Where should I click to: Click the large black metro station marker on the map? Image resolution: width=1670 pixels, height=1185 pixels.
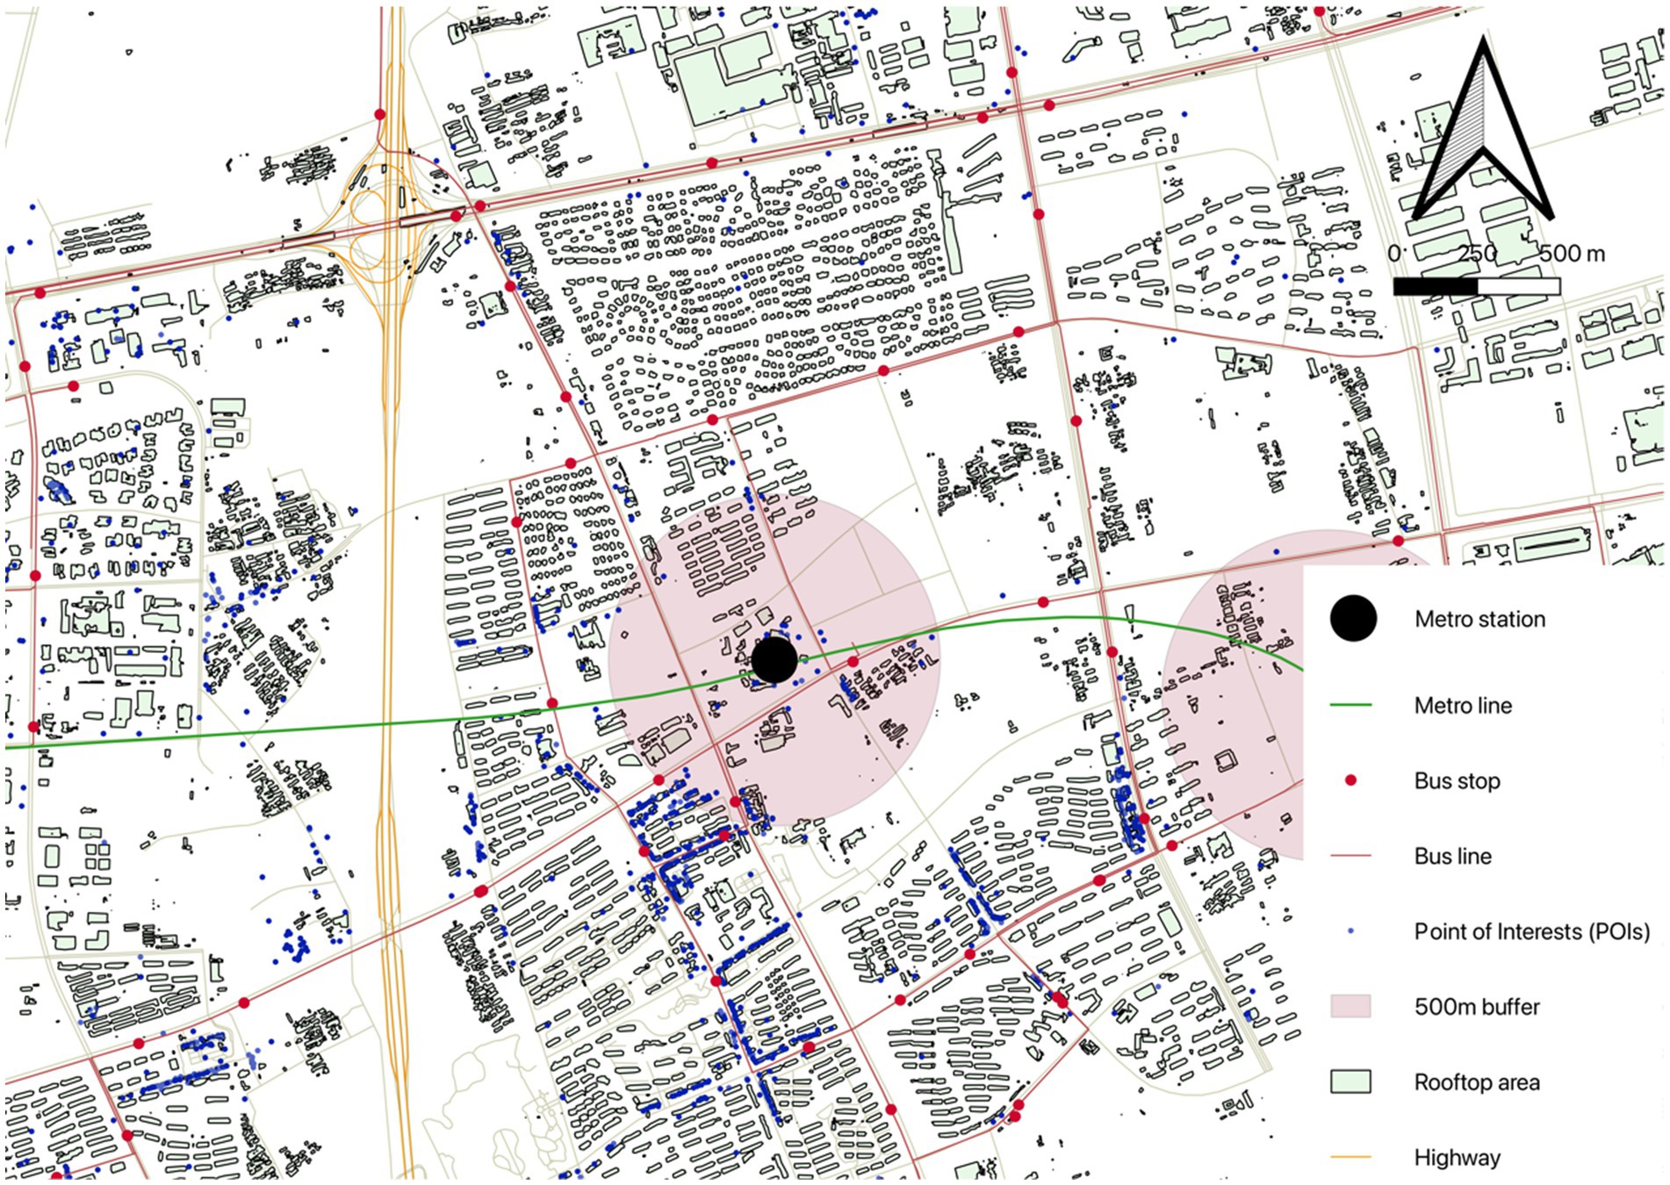[774, 660]
